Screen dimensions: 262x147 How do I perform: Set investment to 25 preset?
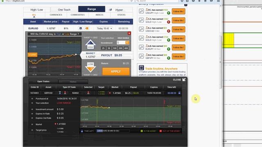pyautogui.click(x=103, y=48)
